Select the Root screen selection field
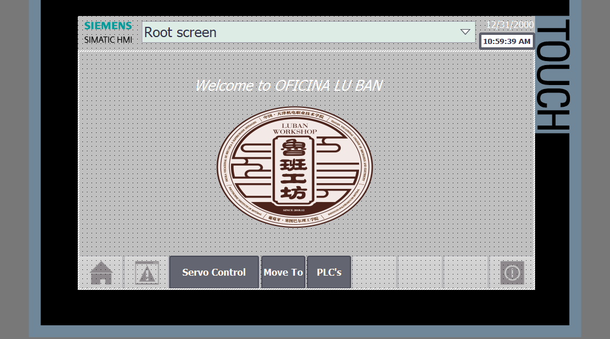 pos(309,32)
